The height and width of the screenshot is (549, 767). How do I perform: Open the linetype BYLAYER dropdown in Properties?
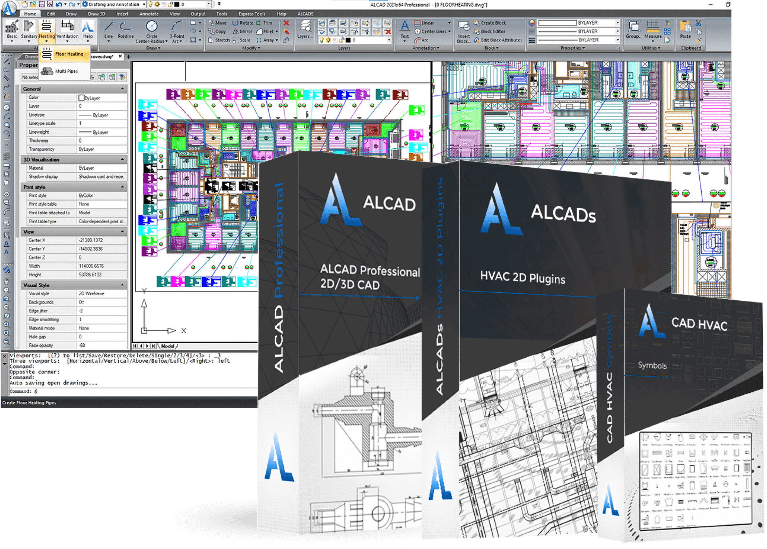point(618,31)
